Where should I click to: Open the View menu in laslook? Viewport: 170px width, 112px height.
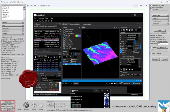tap(47, 18)
